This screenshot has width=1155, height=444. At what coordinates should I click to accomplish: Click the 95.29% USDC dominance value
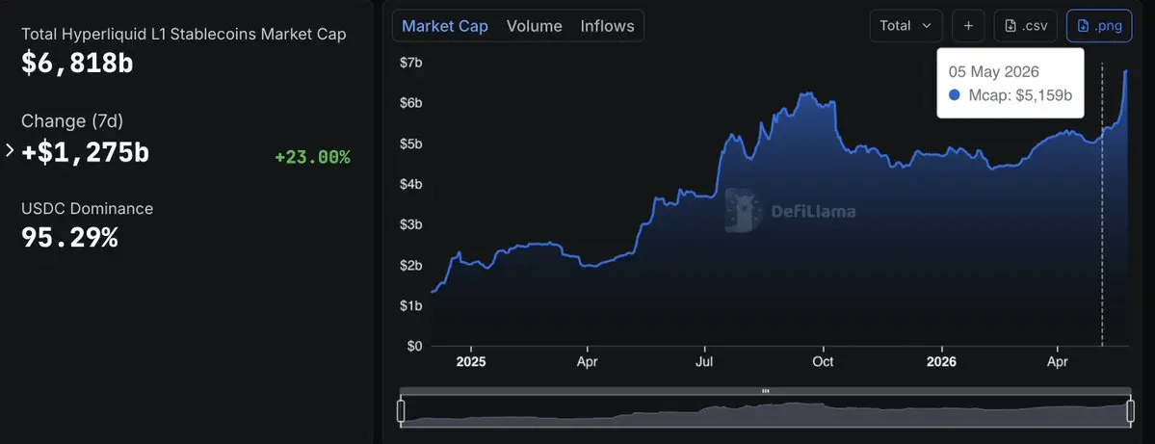pyautogui.click(x=69, y=238)
